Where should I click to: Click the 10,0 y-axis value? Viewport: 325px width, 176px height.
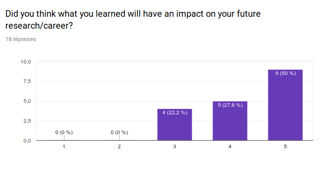click(26, 62)
